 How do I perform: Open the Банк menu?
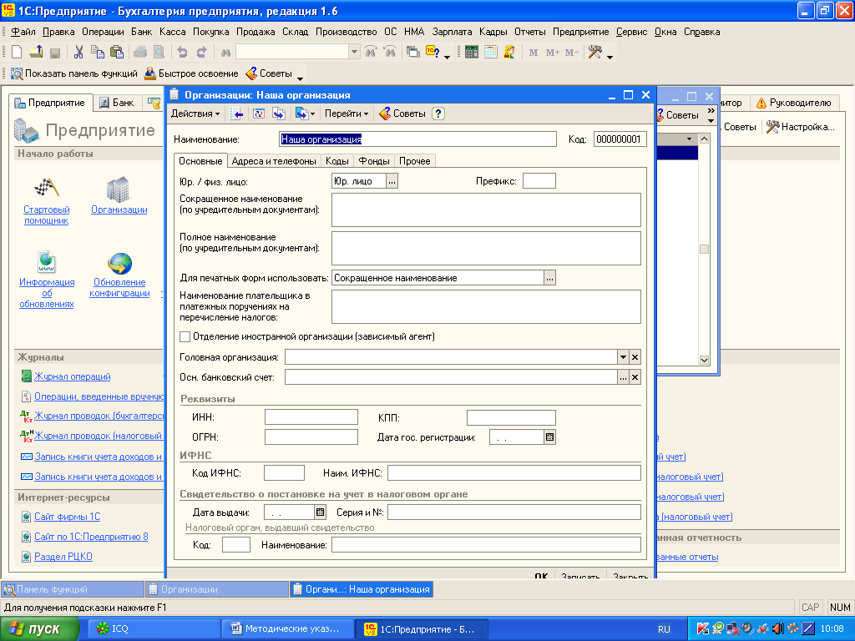141,32
